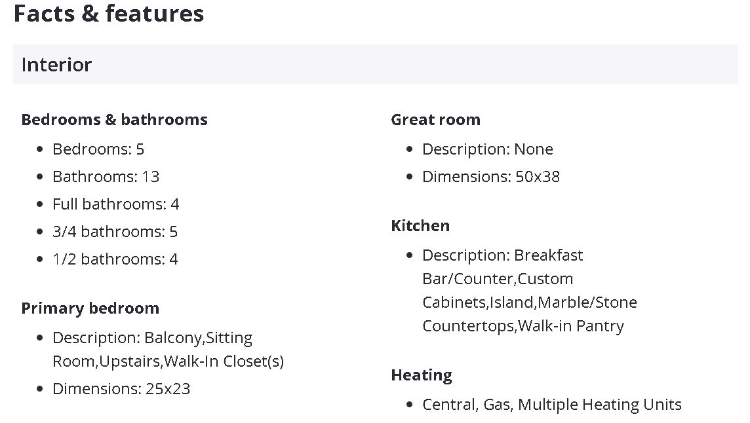Click the Kitchen subheading

coord(420,226)
